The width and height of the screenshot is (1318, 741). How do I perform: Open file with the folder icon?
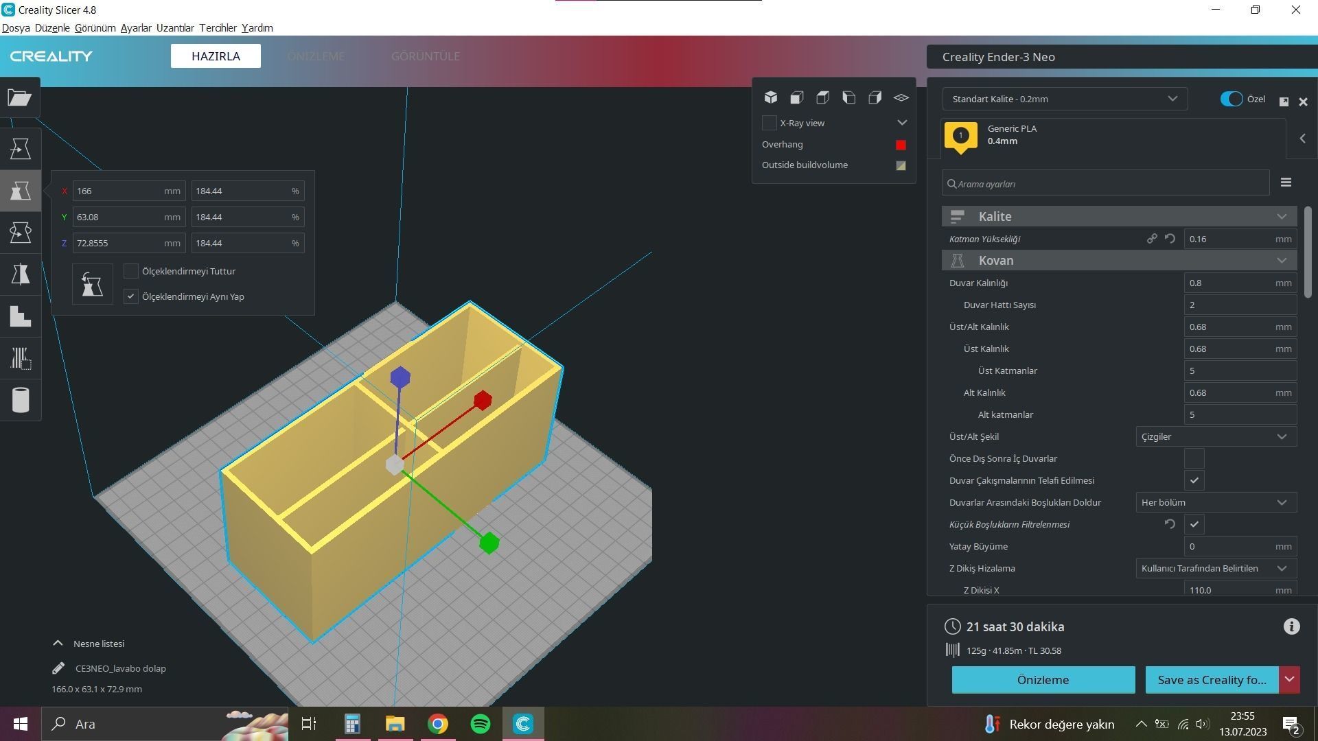(20, 98)
